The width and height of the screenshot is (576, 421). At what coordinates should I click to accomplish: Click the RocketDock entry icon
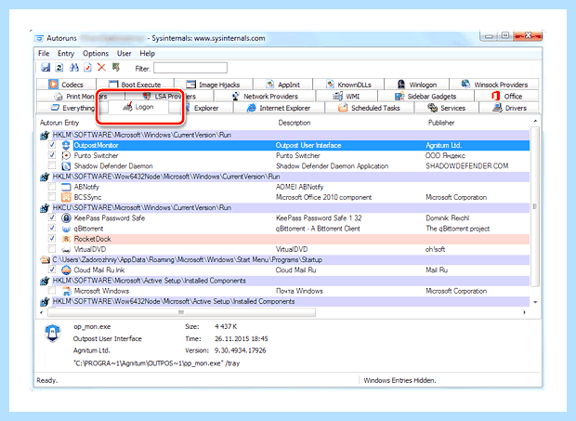pyautogui.click(x=66, y=239)
